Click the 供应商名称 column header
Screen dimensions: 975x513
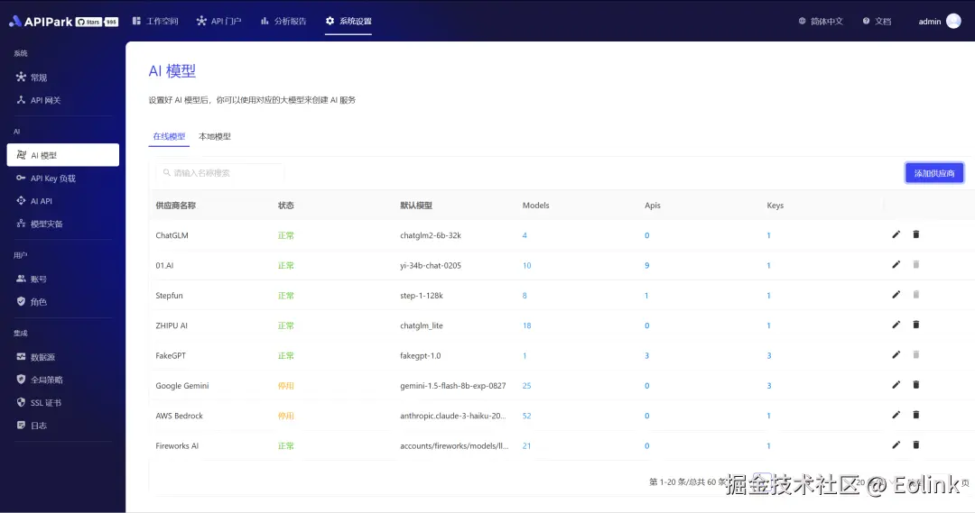175,206
